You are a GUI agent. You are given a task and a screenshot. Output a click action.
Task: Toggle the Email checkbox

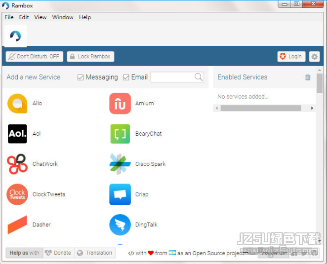(126, 77)
